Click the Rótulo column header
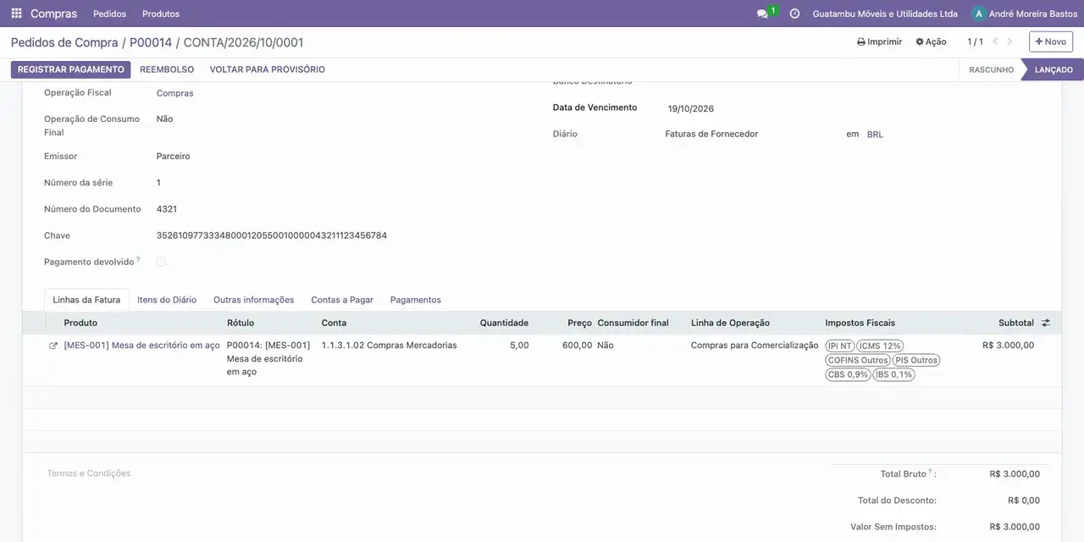This screenshot has width=1084, height=542. click(241, 323)
